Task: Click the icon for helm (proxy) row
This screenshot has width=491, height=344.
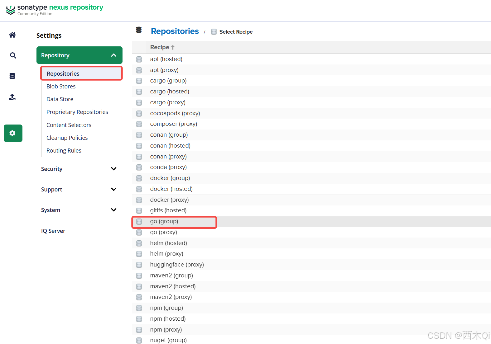Action: click(139, 254)
